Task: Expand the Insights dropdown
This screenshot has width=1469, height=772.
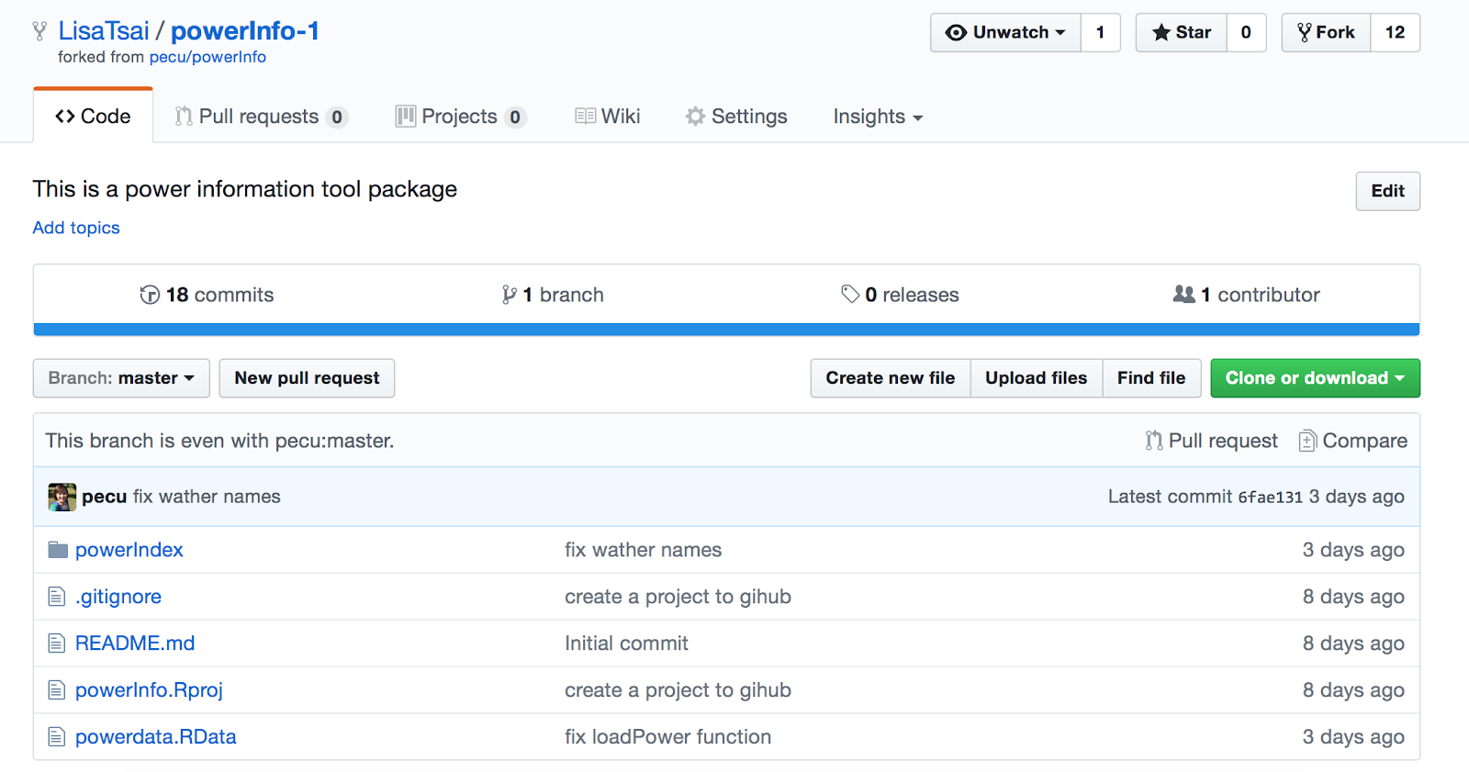Action: [878, 117]
